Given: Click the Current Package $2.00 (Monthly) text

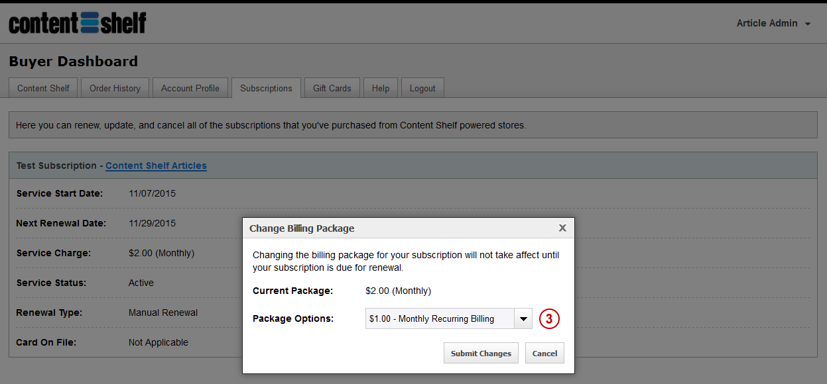Looking at the screenshot, I should [398, 291].
